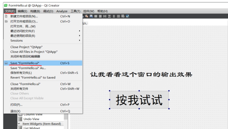Select the Undo View widget entry
228x129 pixels.
point(31,119)
